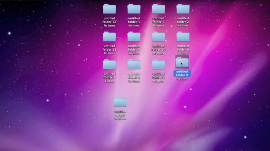The height and width of the screenshot is (151, 270).
Task: Select the untitled folder 7 icon
Action: tap(159, 9)
